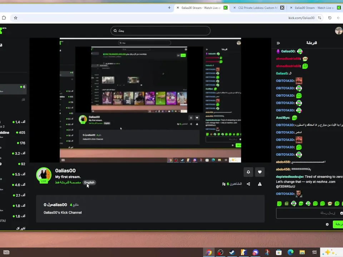This screenshot has height=257, width=343.
Task: Share the 0alias00 stream
Action: click(x=248, y=184)
